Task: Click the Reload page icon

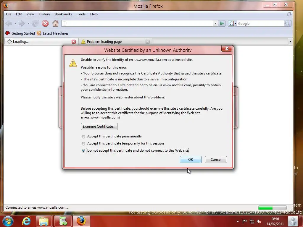Action: (x=35, y=24)
